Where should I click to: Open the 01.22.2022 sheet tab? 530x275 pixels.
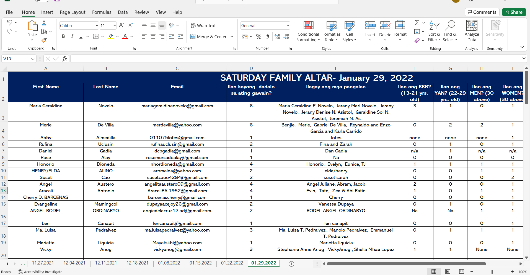pyautogui.click(x=232, y=263)
